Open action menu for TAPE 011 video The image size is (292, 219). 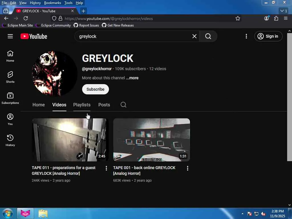(x=106, y=168)
